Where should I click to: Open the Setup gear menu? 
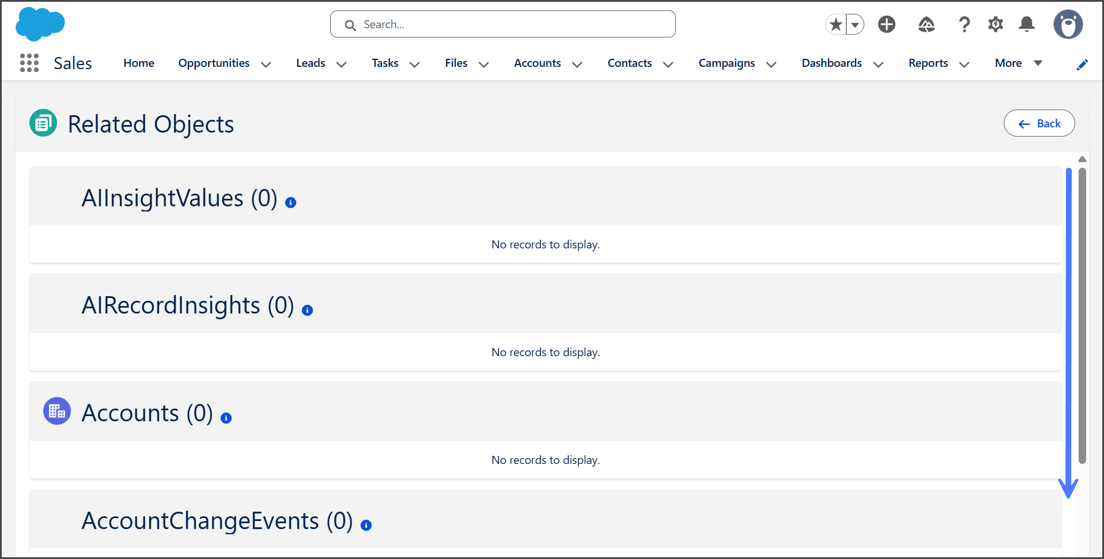click(x=995, y=24)
